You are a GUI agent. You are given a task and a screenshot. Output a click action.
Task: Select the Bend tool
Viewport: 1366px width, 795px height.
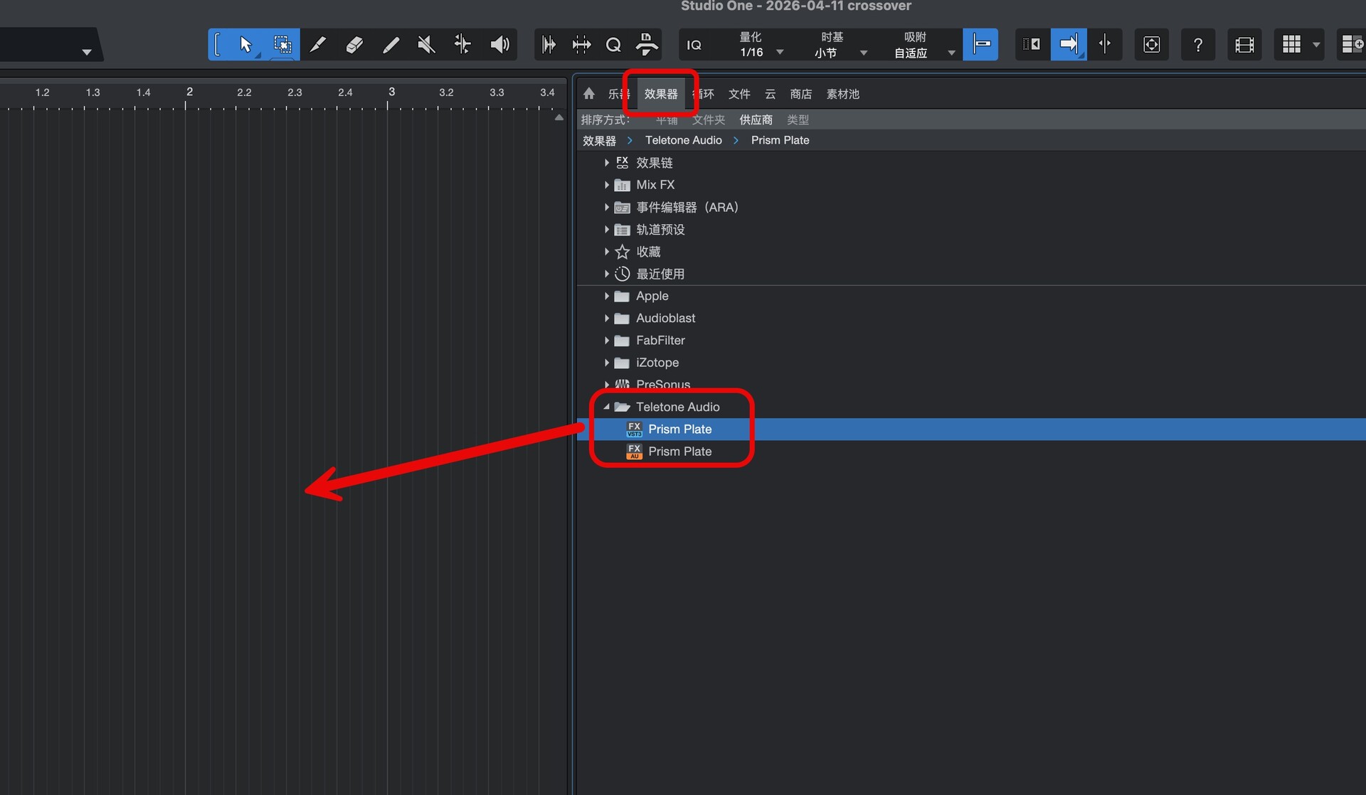(462, 45)
